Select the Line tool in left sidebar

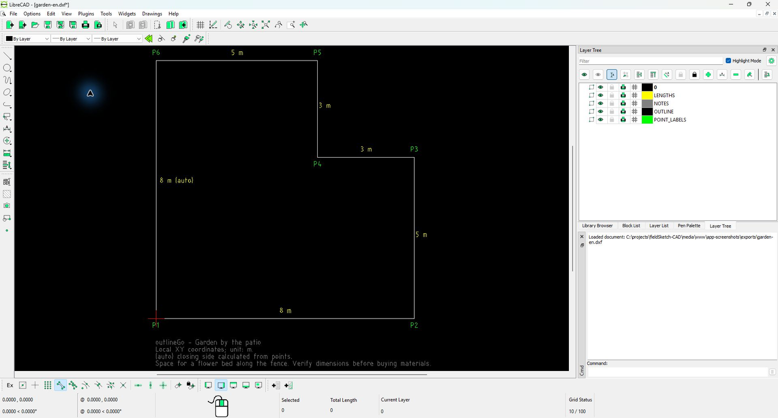(7, 56)
